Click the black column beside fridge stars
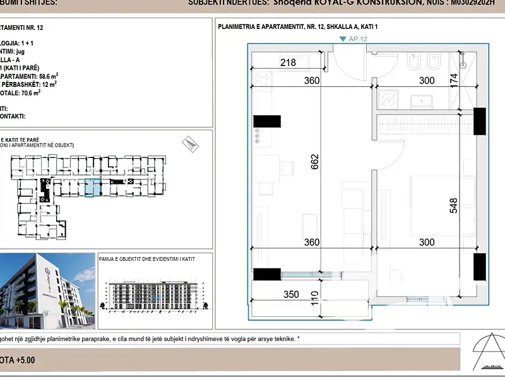The width and height of the screenshot is (505, 378). (267, 121)
